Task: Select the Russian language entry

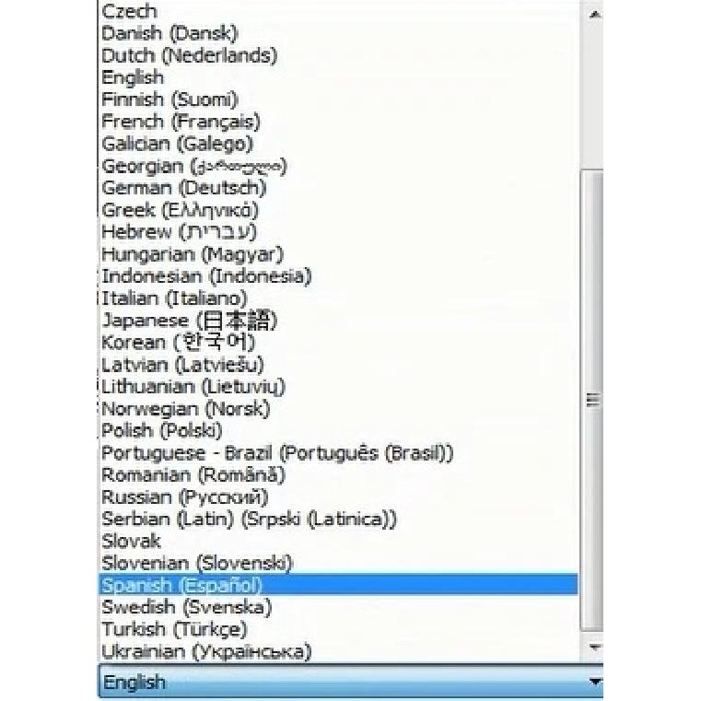Action: click(x=338, y=497)
